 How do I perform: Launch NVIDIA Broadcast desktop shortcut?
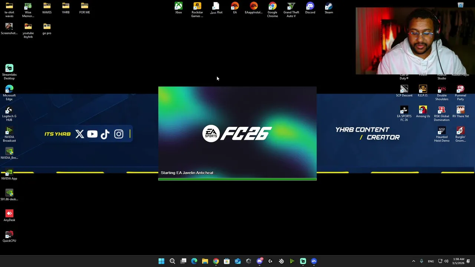(9, 135)
